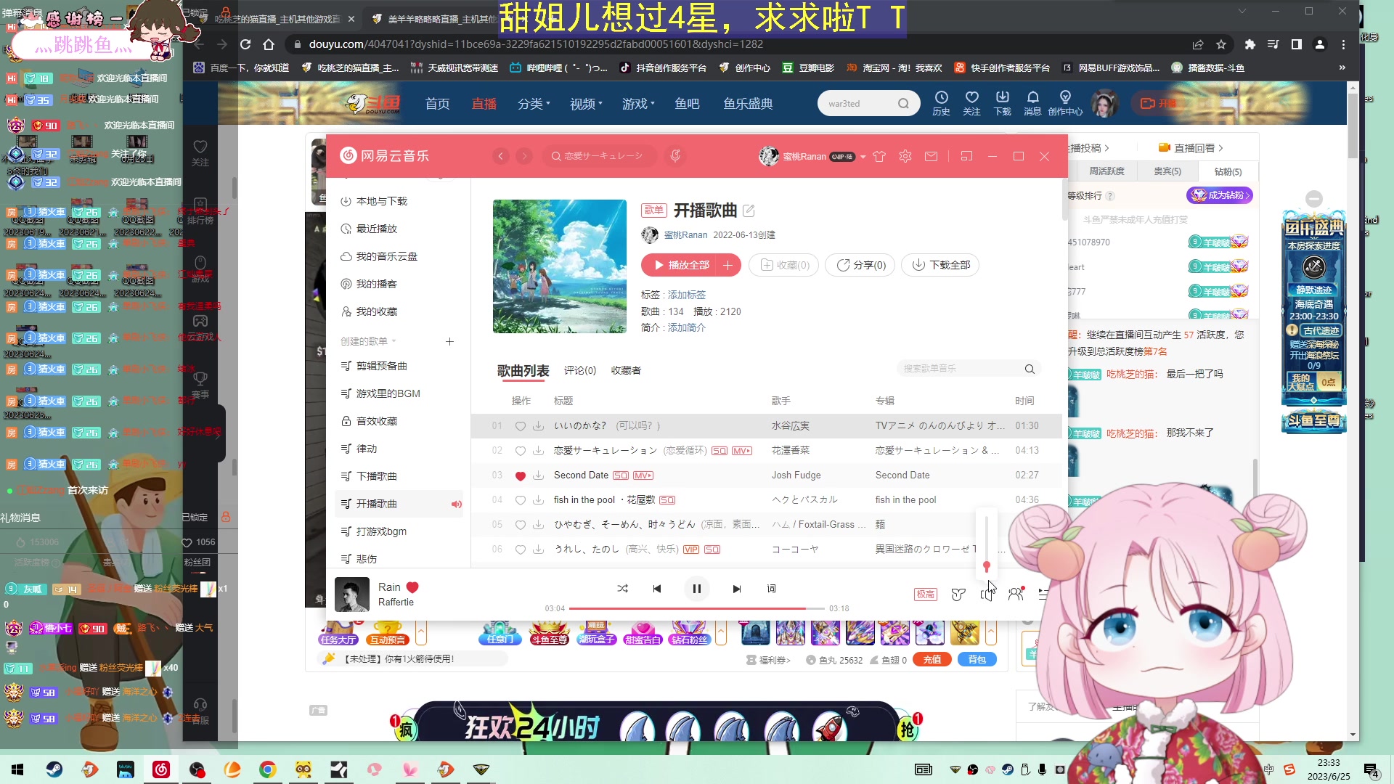The width and height of the screenshot is (1394, 784).
Task: Switch to the 评论(0) tab
Action: pos(579,370)
